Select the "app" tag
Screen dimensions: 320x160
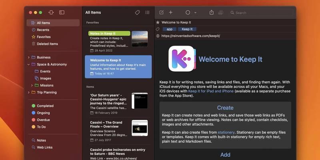[169, 29]
